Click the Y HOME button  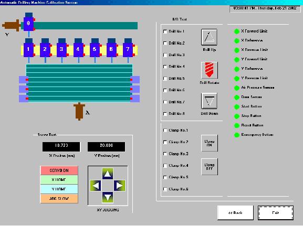click(x=59, y=189)
